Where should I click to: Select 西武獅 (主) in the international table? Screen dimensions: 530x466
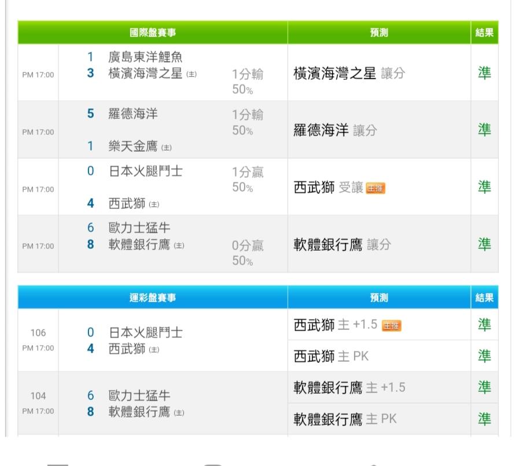(x=134, y=204)
